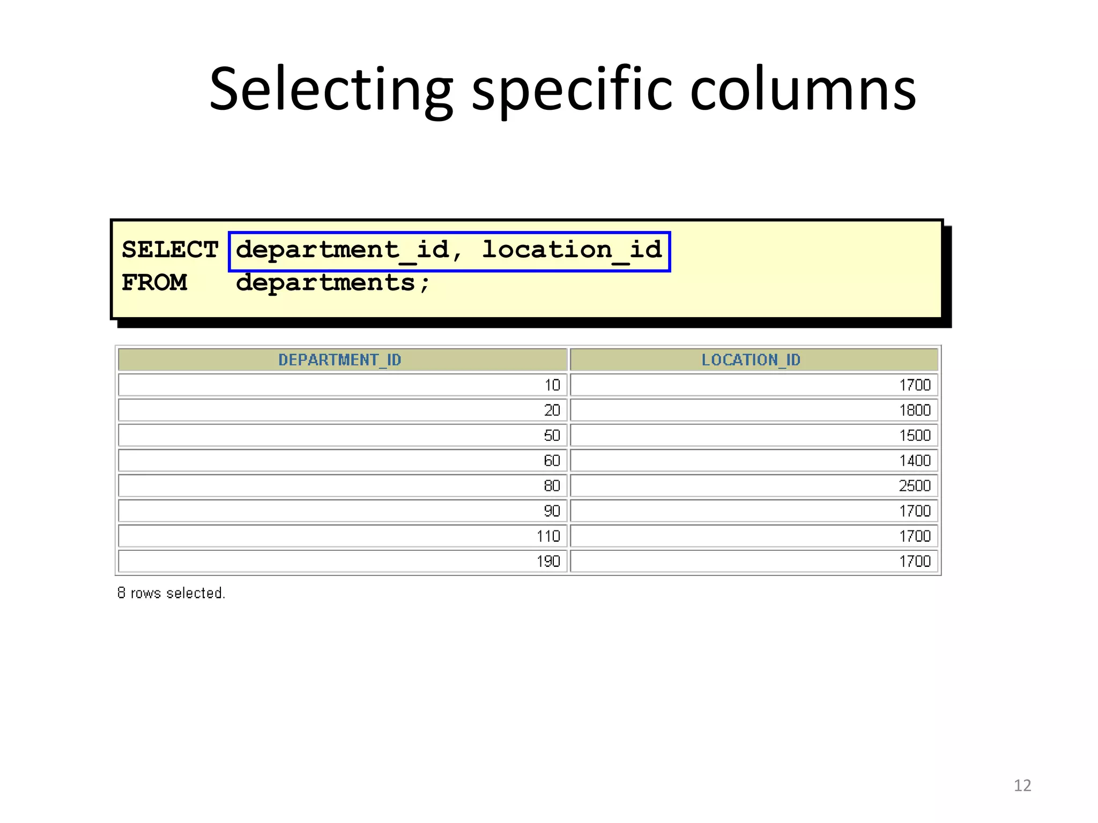This screenshot has width=1098, height=823.
Task: Select the department ID cell 20
Action: click(343, 410)
